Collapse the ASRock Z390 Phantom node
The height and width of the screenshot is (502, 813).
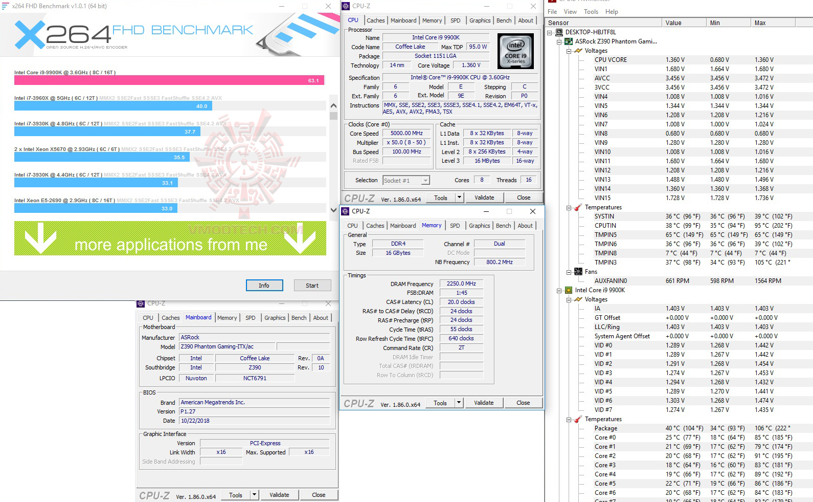tap(559, 41)
